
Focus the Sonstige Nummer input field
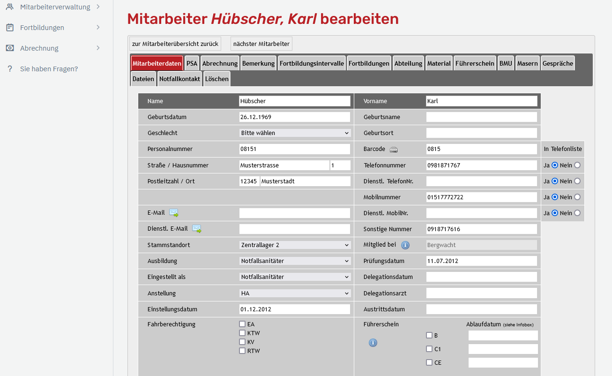point(482,229)
